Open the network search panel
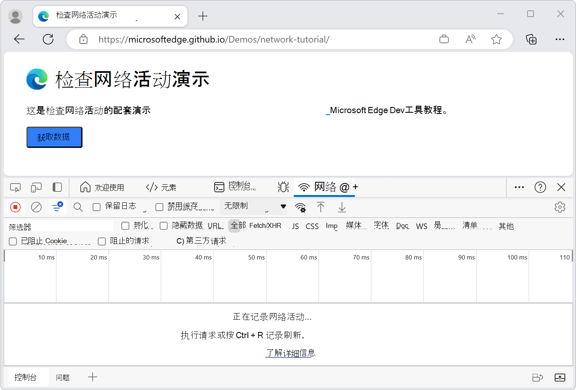Screen dimensions: 576x390 click(78, 207)
